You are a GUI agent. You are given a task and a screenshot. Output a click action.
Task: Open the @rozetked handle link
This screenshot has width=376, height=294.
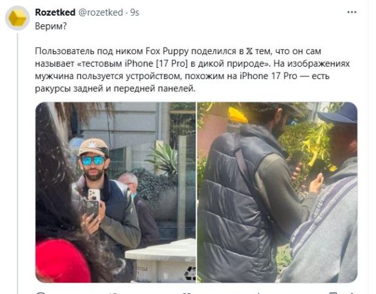pos(101,12)
